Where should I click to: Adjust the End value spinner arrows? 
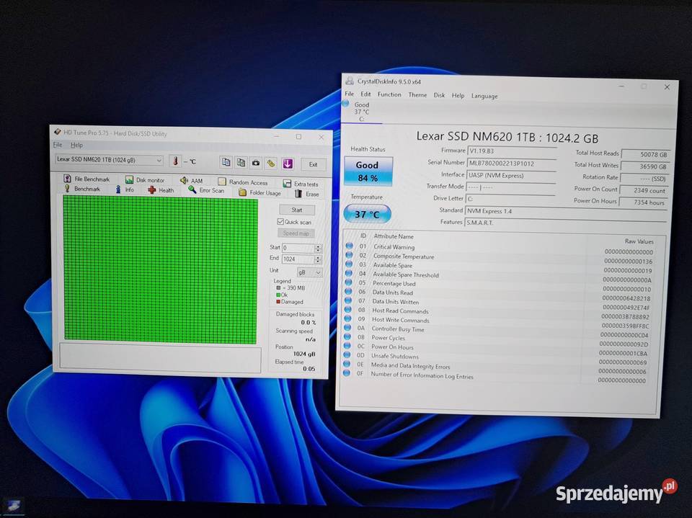point(318,259)
